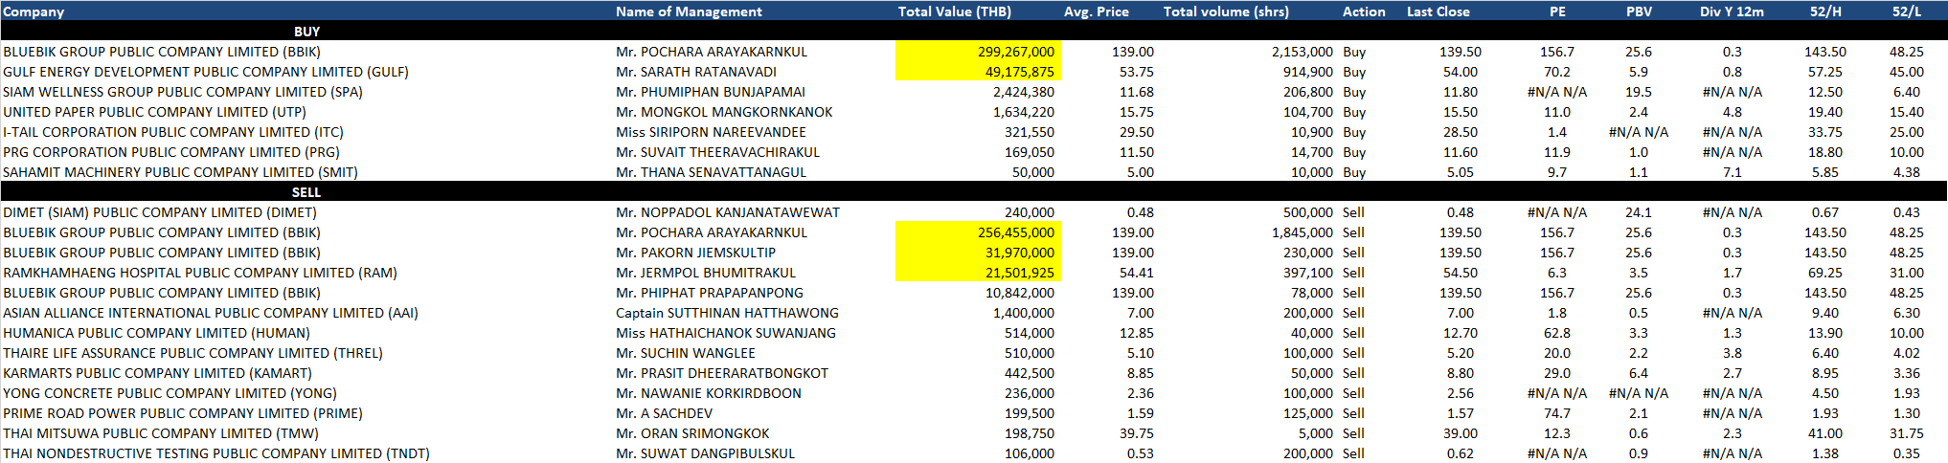Click the Company column header
This screenshot has width=1948, height=463.
34,11
